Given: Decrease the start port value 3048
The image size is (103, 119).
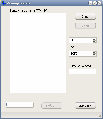Looking at the screenshot, I should pos(94,42).
